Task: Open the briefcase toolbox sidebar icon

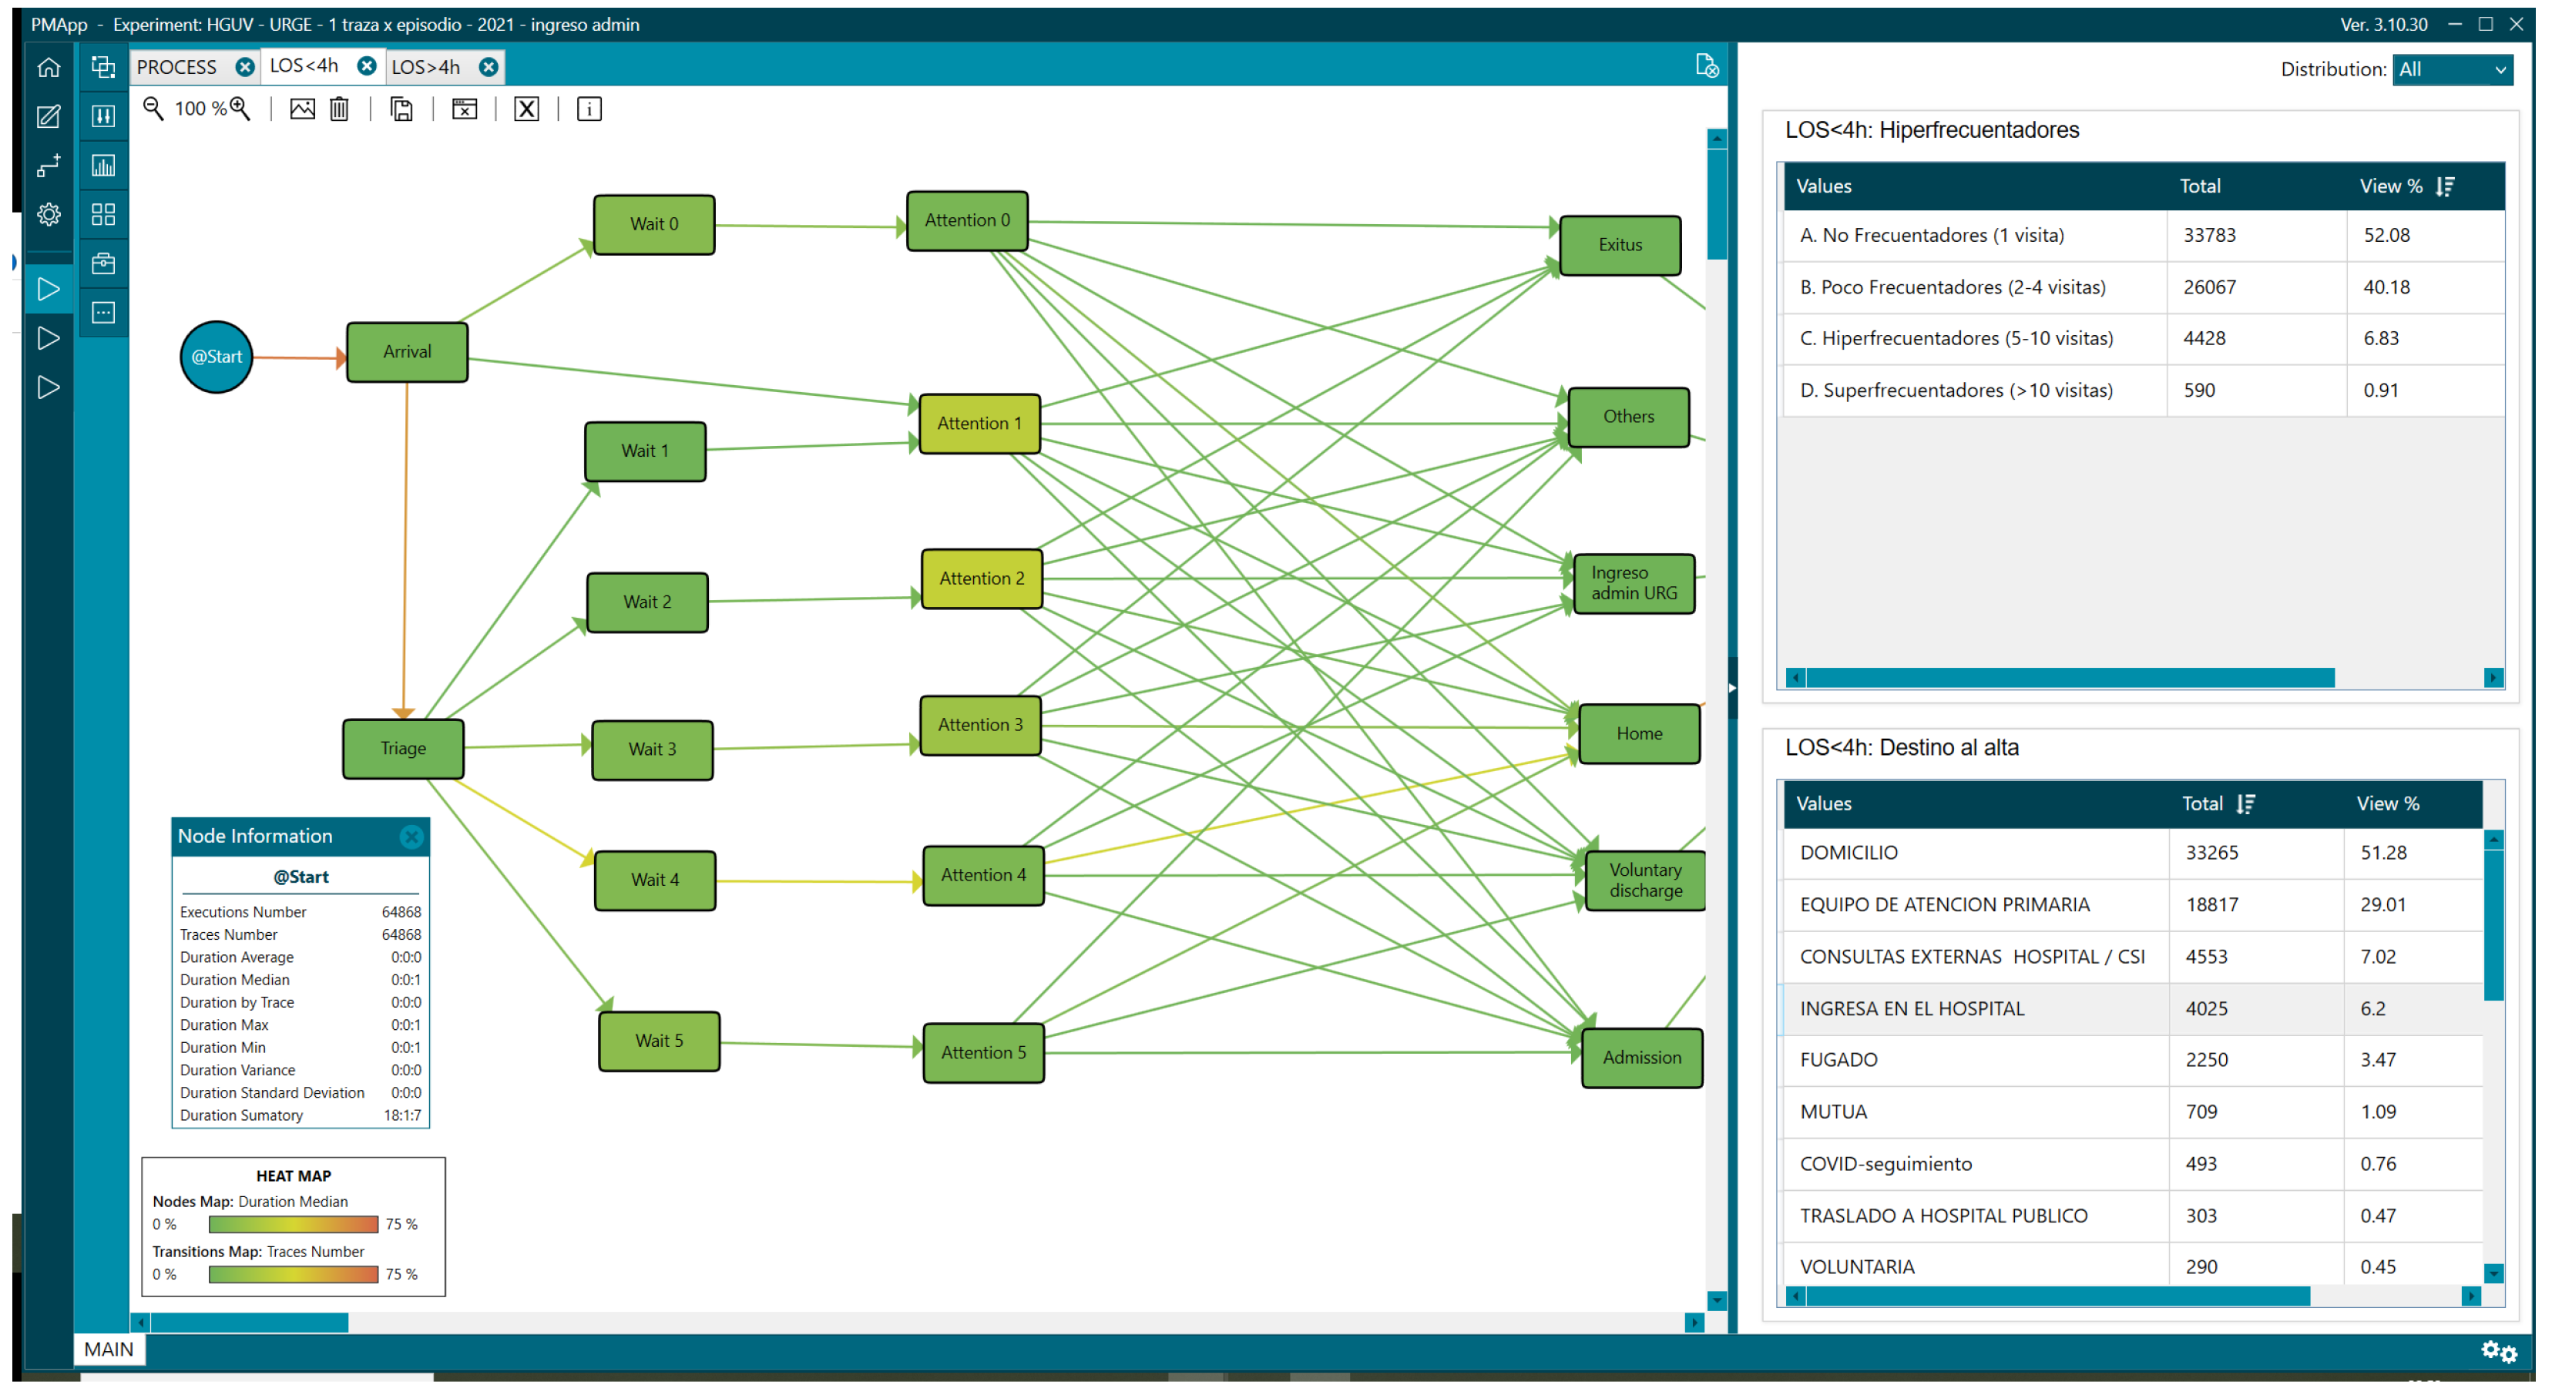Action: [x=103, y=263]
